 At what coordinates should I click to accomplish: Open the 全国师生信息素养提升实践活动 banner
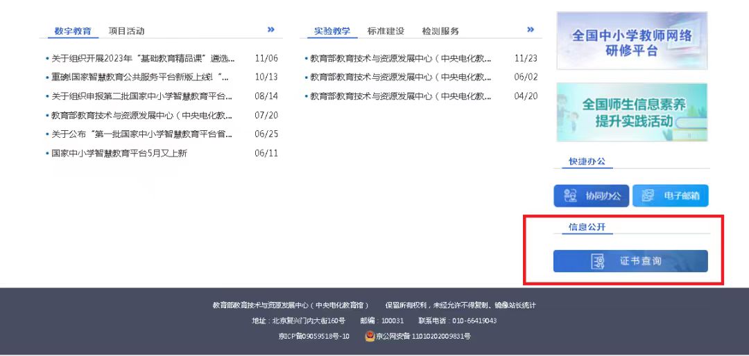(x=632, y=113)
